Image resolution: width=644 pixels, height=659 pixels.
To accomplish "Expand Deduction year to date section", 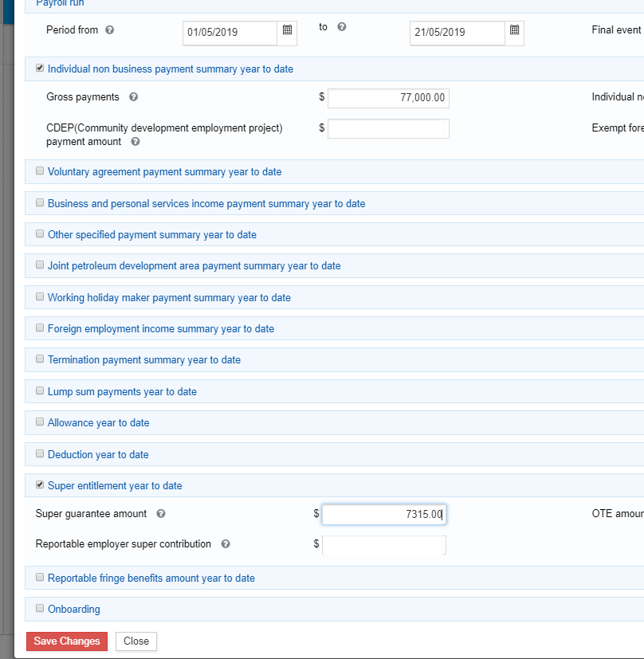I will click(98, 454).
